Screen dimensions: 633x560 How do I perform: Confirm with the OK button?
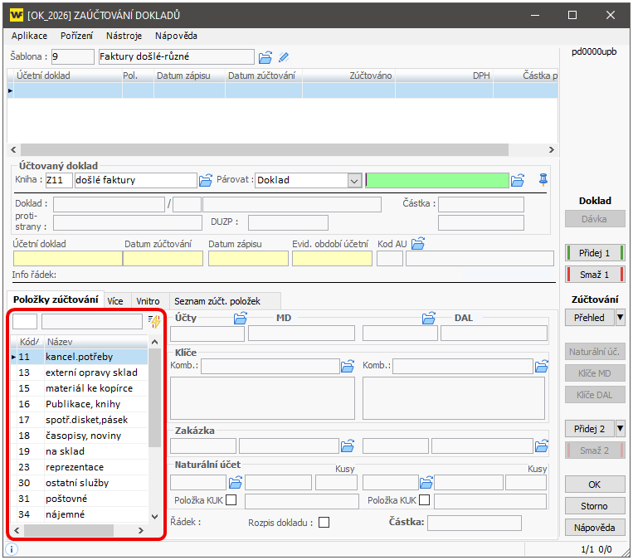click(595, 485)
